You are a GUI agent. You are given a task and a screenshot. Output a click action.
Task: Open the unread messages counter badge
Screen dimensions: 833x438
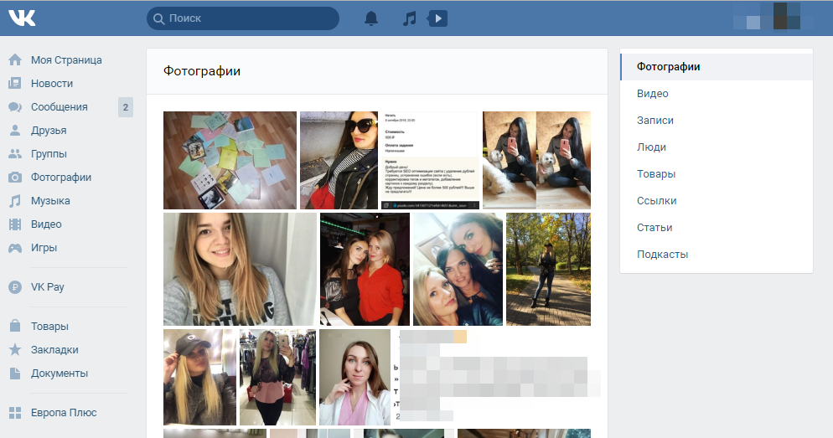click(x=125, y=107)
